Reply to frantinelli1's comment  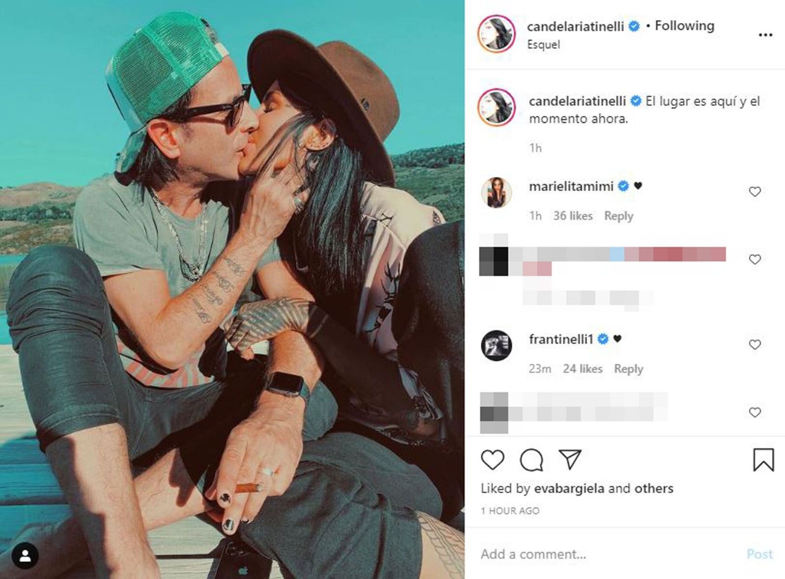point(628,369)
